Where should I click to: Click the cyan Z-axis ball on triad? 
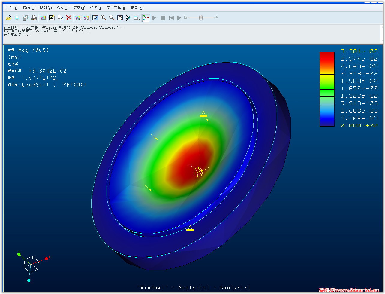[x=29, y=280]
